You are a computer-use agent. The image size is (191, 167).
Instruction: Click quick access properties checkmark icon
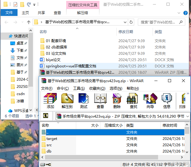[15, 5]
